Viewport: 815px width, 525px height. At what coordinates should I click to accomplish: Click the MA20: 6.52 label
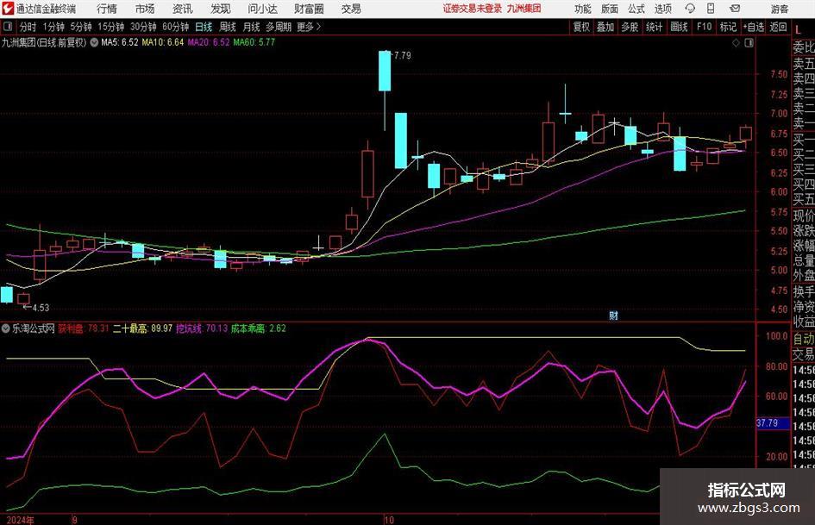tap(209, 42)
